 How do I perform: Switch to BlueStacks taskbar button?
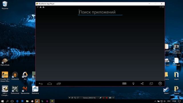click(x=52, y=101)
